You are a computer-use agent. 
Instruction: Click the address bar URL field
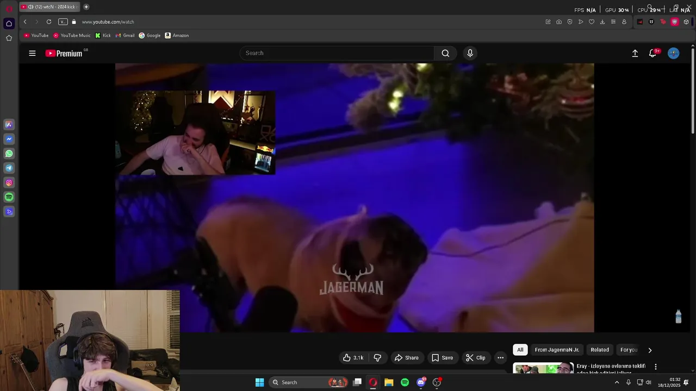(x=310, y=22)
